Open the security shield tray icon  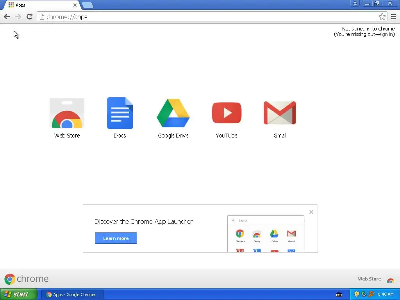[x=357, y=295]
